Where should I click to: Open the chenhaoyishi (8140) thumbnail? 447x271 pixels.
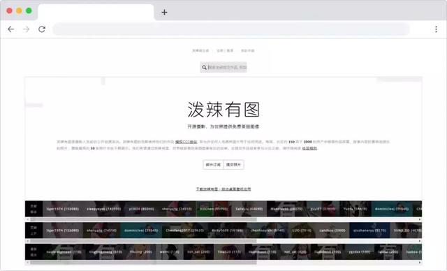268,230
